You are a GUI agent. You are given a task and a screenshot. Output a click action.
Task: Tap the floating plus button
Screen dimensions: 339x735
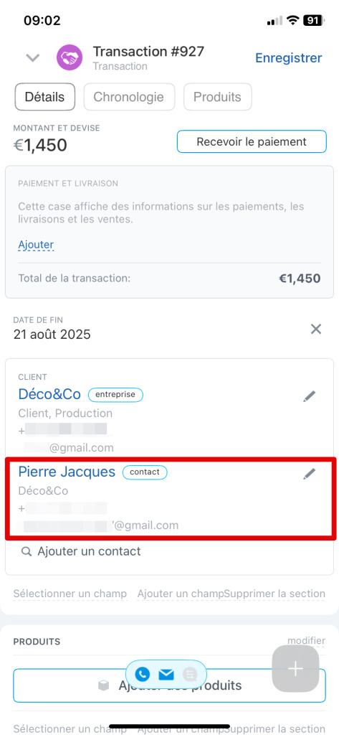pos(295,669)
